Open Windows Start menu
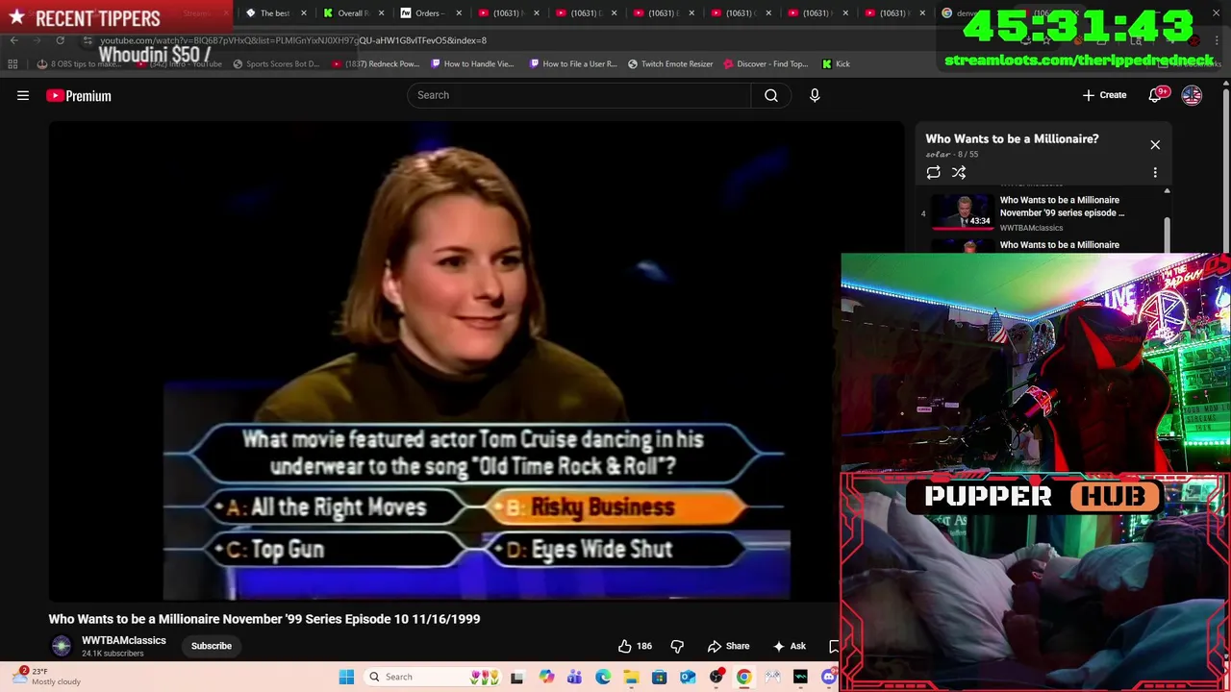The width and height of the screenshot is (1231, 692). pyautogui.click(x=346, y=677)
